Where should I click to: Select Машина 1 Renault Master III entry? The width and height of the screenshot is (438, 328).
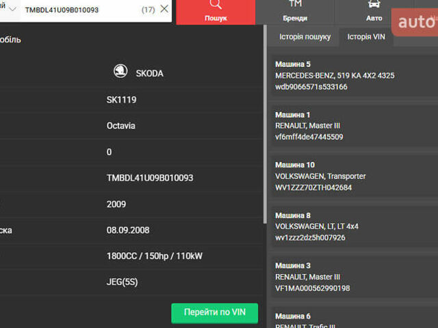point(352,126)
